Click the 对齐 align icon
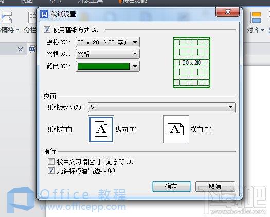Screen dimensions: 270x217 pyautogui.click(x=256, y=17)
